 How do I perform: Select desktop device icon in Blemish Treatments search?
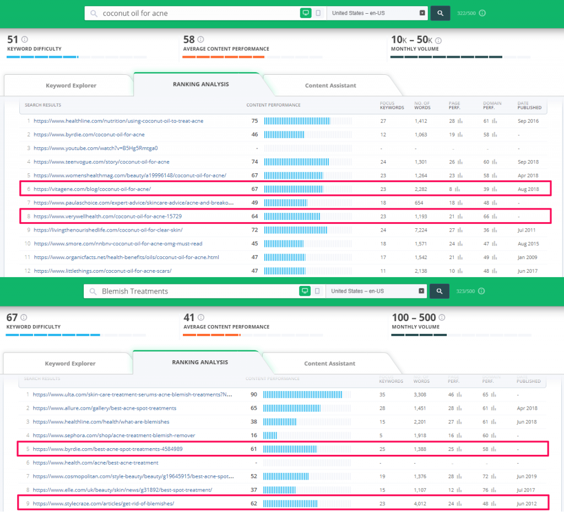[x=305, y=291]
